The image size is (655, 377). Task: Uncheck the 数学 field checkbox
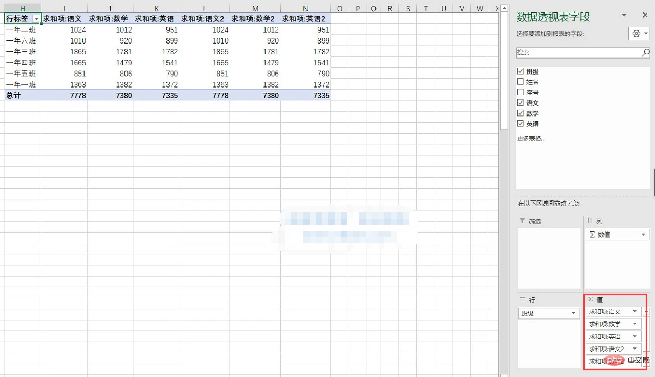[520, 113]
